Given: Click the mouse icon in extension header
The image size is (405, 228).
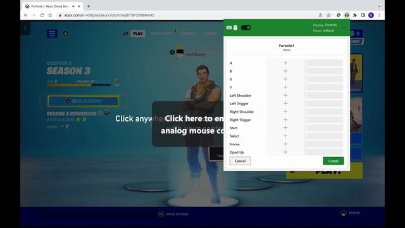Looking at the screenshot, I should 235,28.
